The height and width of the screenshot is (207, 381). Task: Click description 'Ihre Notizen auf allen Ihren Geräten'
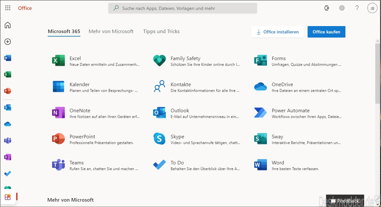105,117
